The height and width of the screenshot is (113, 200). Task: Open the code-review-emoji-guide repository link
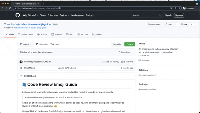pyautogui.click(x=35, y=24)
